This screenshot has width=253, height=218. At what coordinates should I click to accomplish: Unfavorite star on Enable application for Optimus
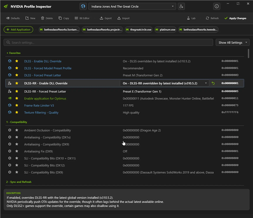point(16,98)
